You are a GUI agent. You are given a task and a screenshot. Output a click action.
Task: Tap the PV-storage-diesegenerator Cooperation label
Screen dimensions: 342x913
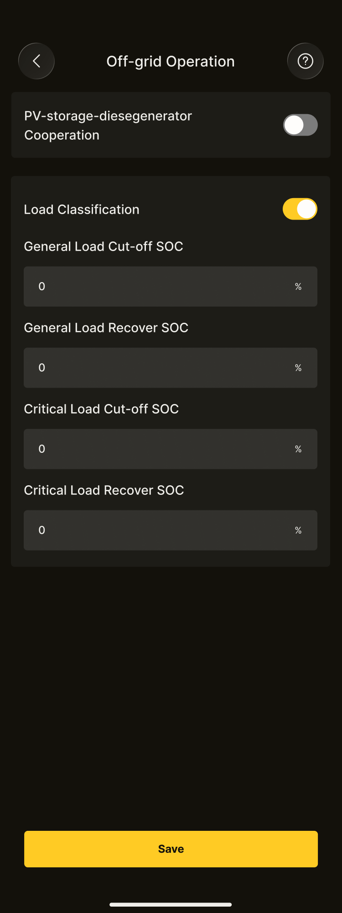(108, 126)
